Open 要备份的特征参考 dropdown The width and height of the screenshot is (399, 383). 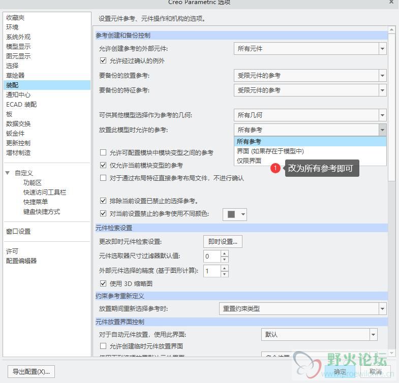(310, 90)
